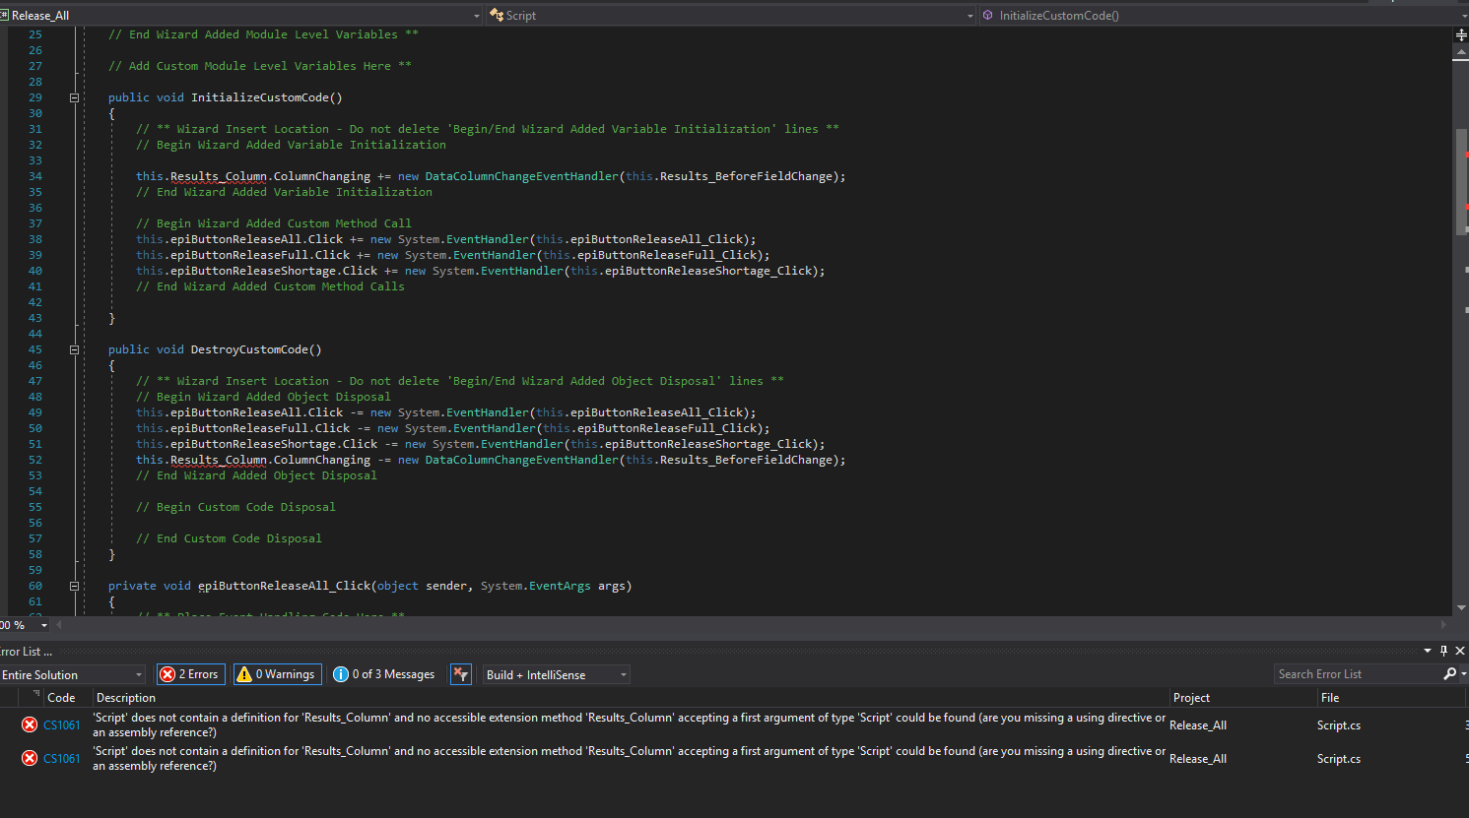Open the InitializeCustomCode() member dropdown
Image resolution: width=1469 pixels, height=818 pixels.
(1462, 15)
